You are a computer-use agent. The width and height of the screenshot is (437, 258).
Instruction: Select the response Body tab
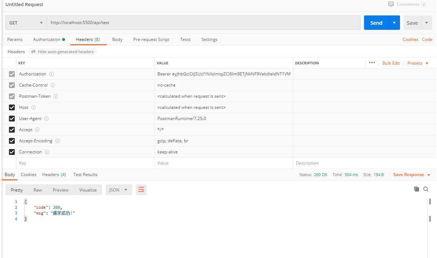click(10, 175)
